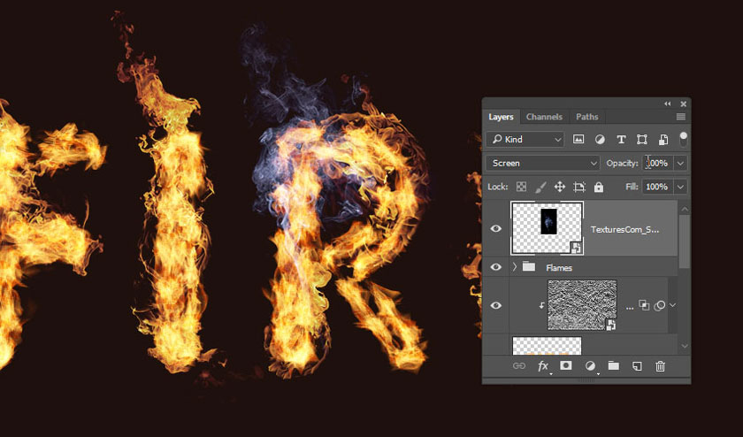Select the Flames group name
Viewport: 743px width, 437px height.
point(559,268)
